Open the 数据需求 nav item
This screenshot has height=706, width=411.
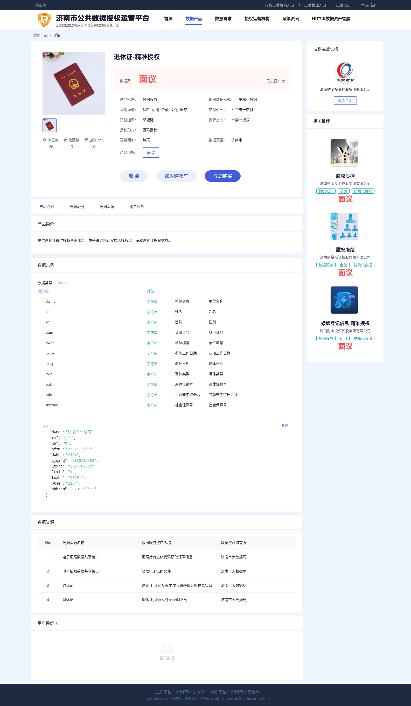pos(223,19)
